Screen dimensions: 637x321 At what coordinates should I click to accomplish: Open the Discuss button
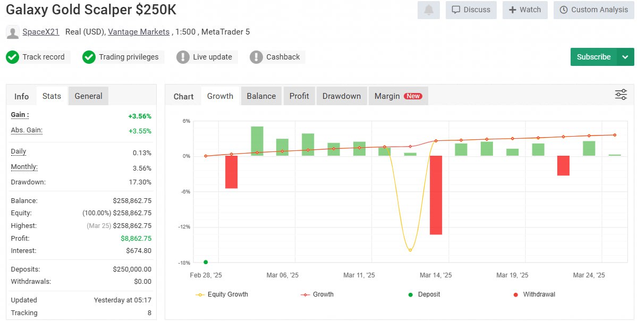[471, 10]
